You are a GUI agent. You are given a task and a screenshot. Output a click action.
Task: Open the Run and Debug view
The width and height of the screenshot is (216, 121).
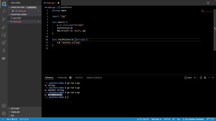4,27
